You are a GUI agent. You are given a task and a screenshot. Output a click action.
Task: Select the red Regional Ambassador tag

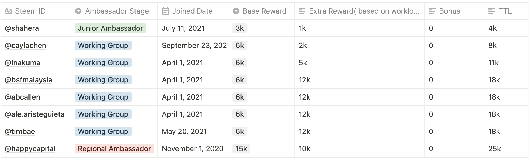[114, 149]
